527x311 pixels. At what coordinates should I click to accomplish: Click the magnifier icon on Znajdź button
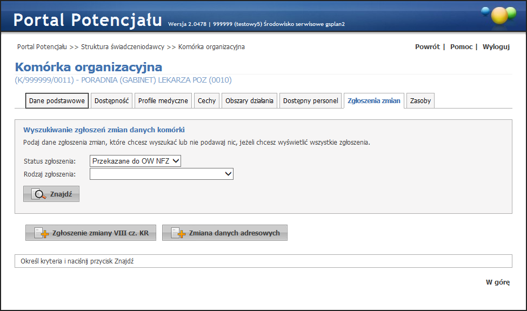coord(38,194)
